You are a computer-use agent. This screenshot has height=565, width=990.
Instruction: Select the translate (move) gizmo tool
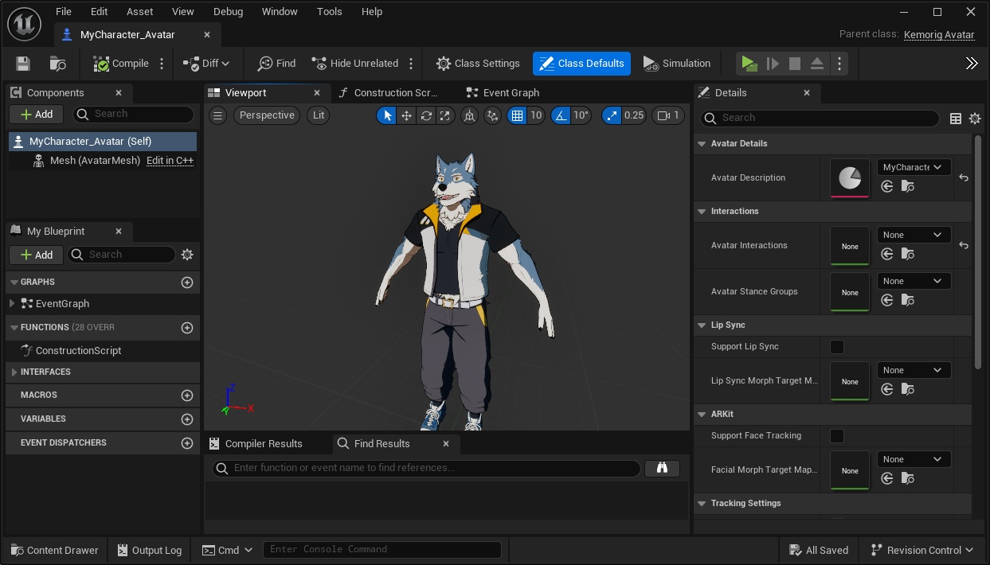tap(406, 115)
